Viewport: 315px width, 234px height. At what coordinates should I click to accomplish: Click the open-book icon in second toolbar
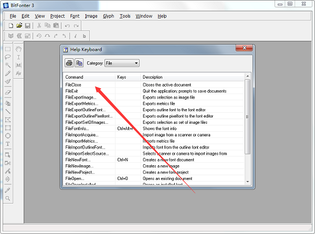point(10,36)
